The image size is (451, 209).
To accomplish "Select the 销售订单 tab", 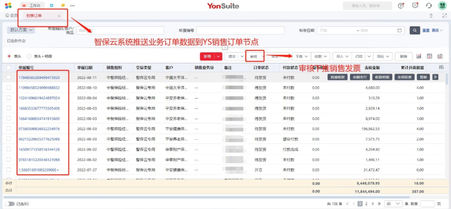I will point(34,16).
